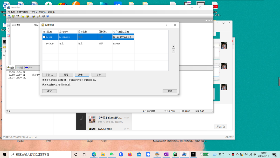The height and width of the screenshot is (158, 280).
Task: Move rule up with the up arrow
Action: click(173, 46)
